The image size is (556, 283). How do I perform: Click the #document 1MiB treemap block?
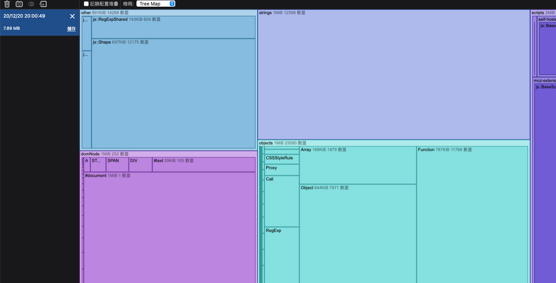(x=169, y=227)
